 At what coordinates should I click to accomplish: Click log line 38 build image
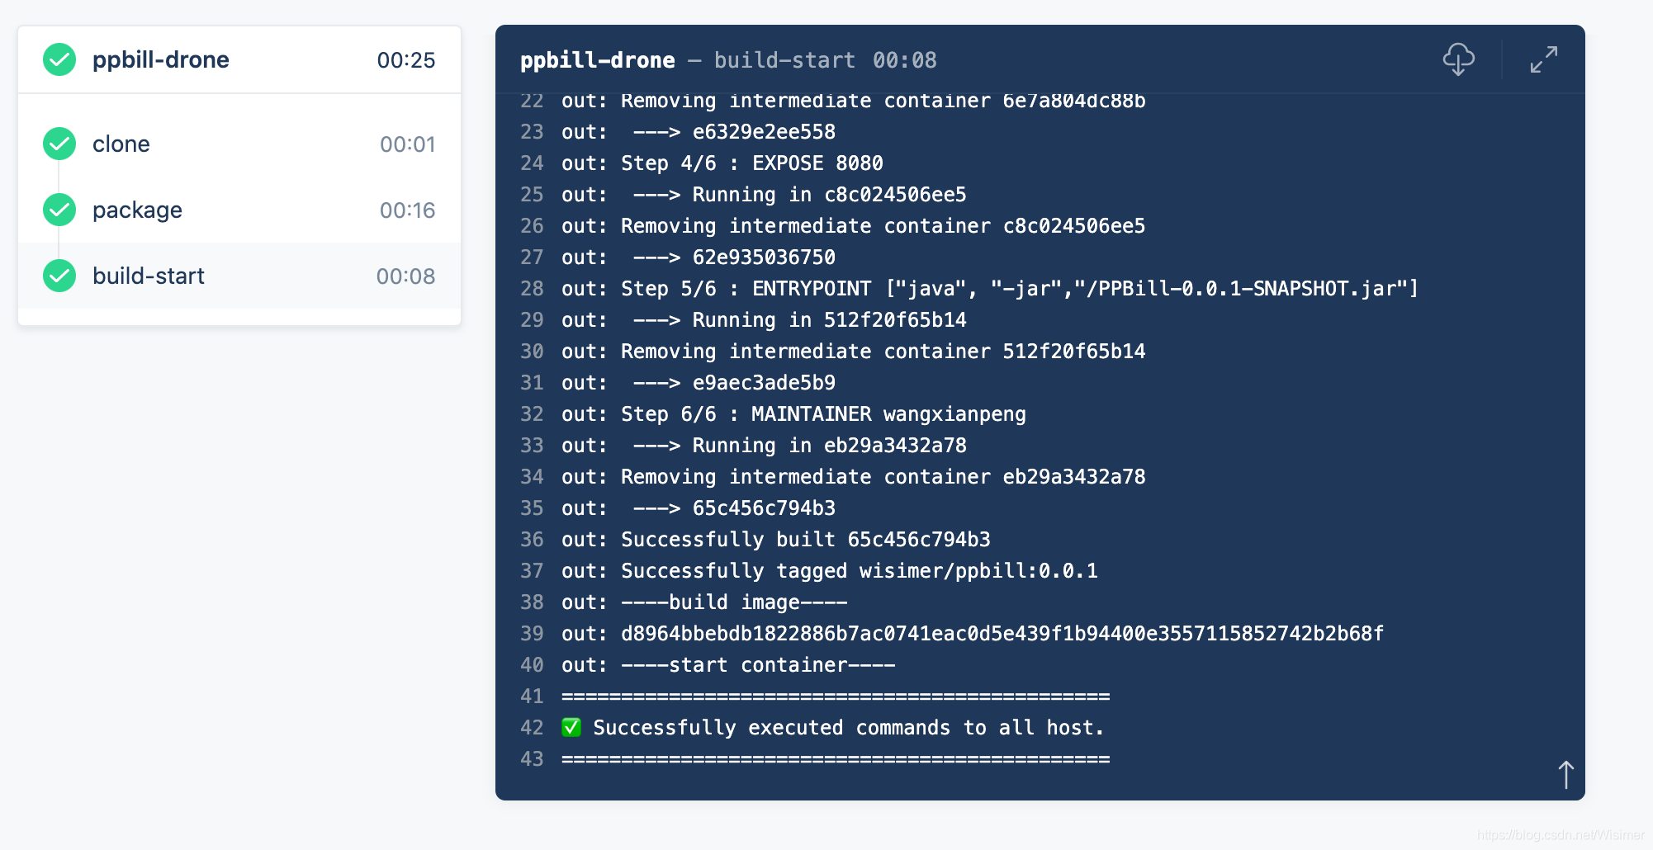pos(704,602)
